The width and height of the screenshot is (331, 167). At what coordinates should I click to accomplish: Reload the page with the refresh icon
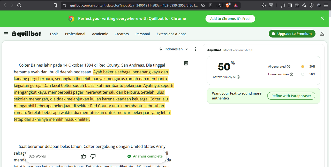[x=19, y=5]
